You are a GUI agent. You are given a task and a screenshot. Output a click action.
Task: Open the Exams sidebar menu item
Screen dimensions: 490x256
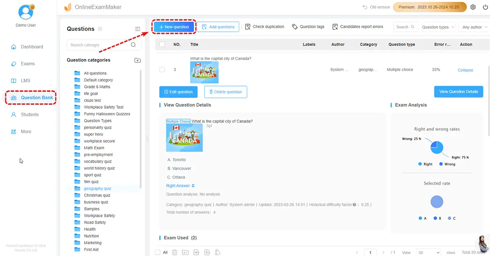[x=27, y=64]
